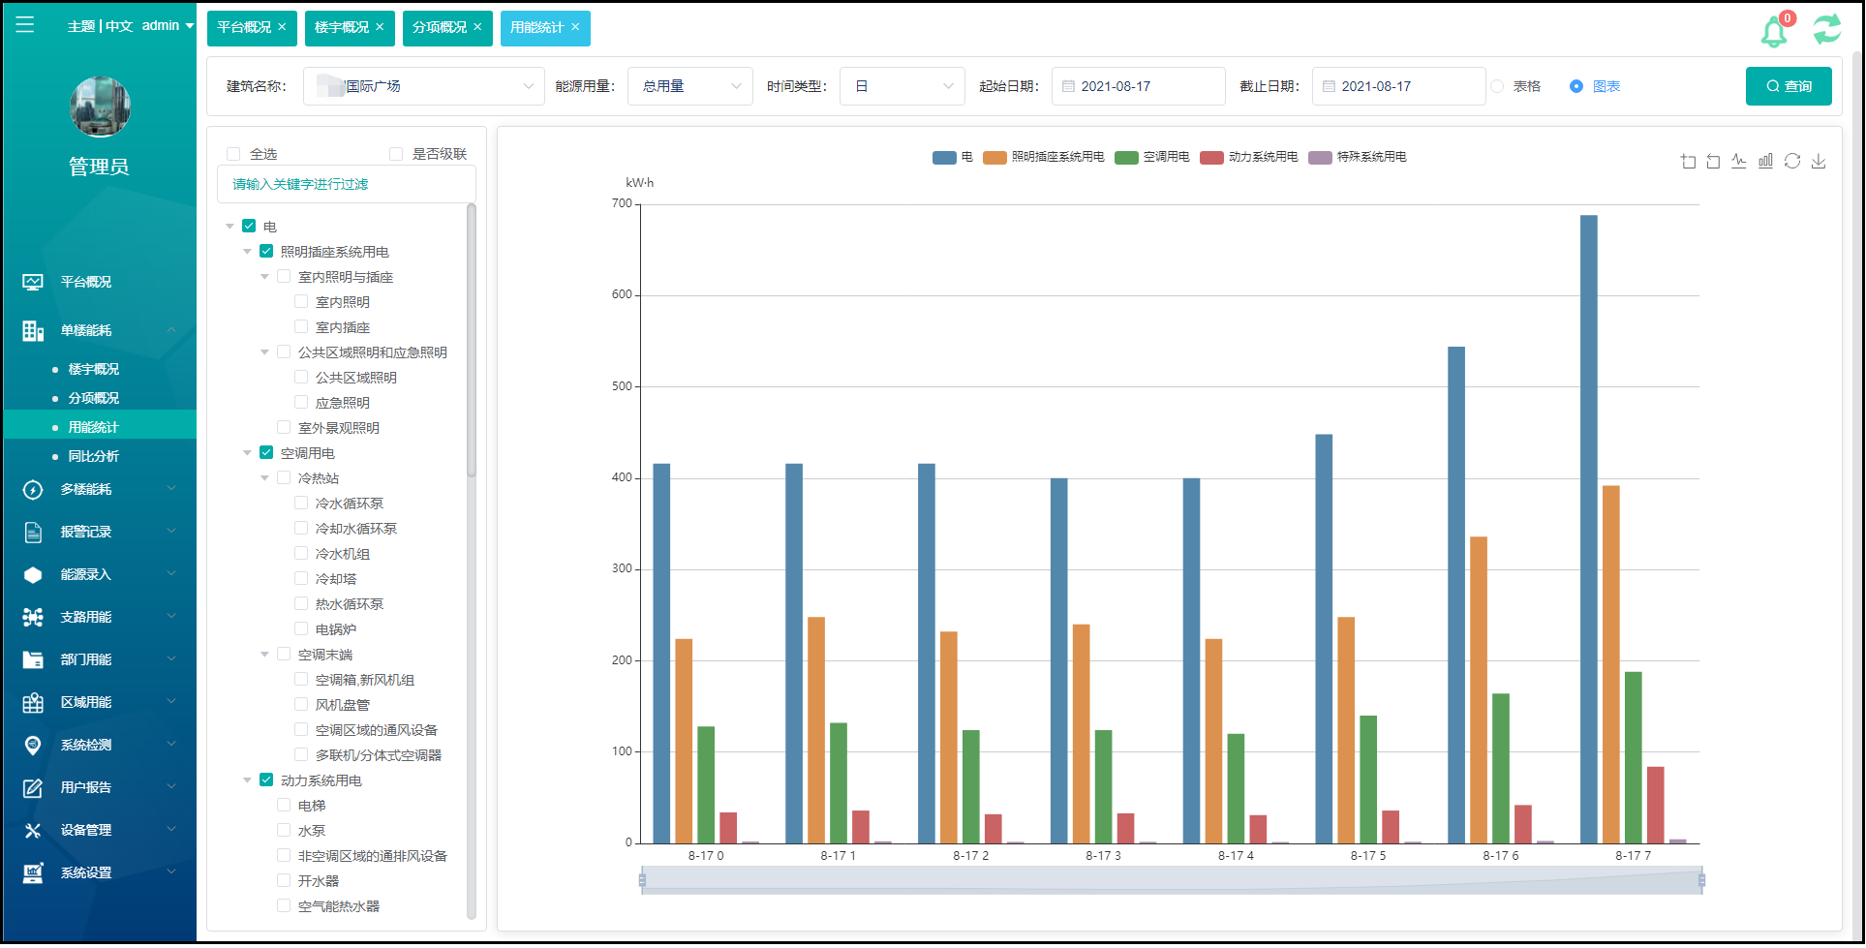This screenshot has width=1866, height=948.
Task: Click the tree panel vertical scrollbar
Action: [x=472, y=341]
